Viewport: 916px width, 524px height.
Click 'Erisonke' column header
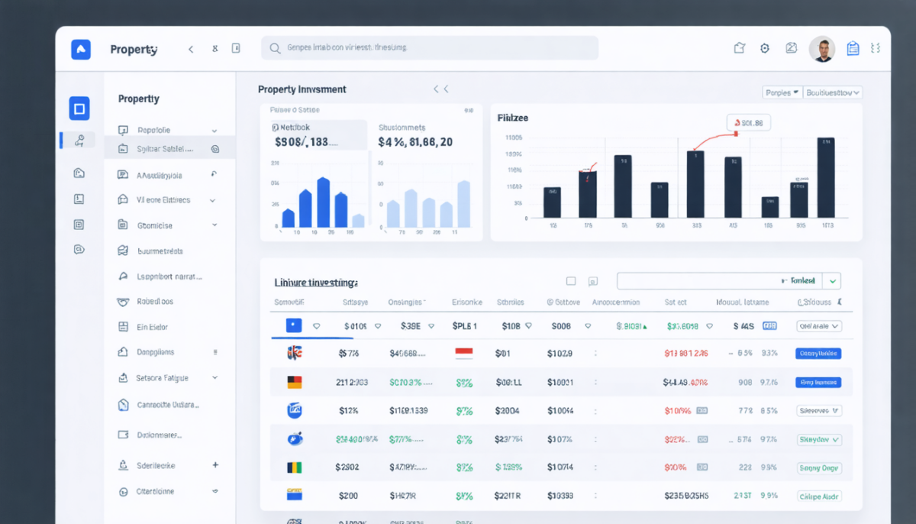click(466, 302)
